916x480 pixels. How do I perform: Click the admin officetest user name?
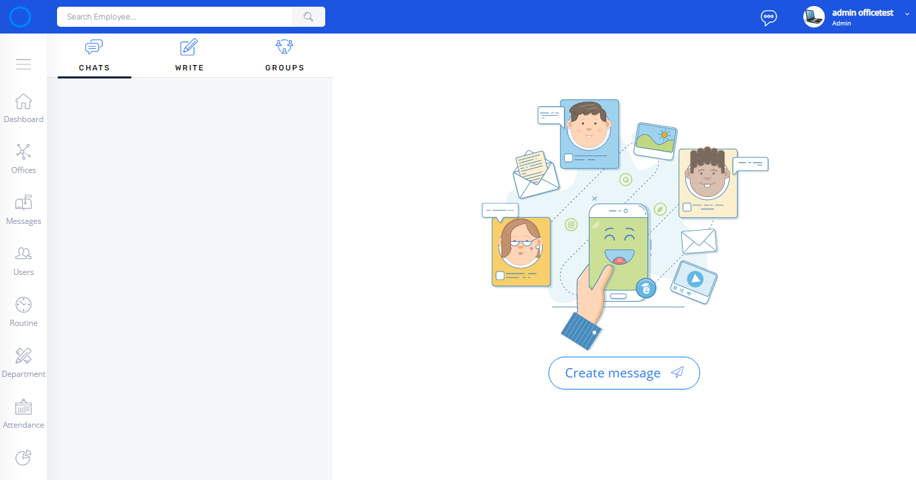[x=862, y=13]
